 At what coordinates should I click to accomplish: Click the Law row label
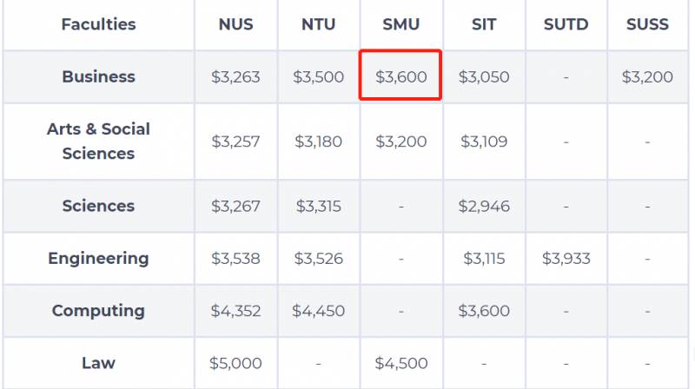click(x=98, y=363)
